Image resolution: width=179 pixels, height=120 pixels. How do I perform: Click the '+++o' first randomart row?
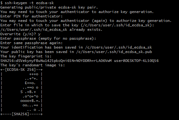[x=34, y=74]
